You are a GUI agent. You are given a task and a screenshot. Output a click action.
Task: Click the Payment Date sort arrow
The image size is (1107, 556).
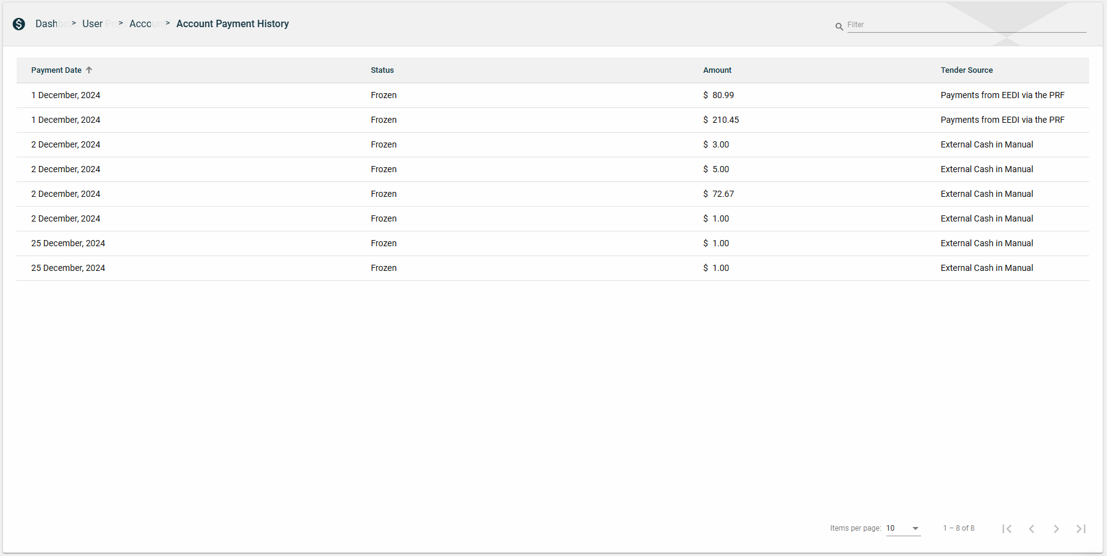pos(89,70)
